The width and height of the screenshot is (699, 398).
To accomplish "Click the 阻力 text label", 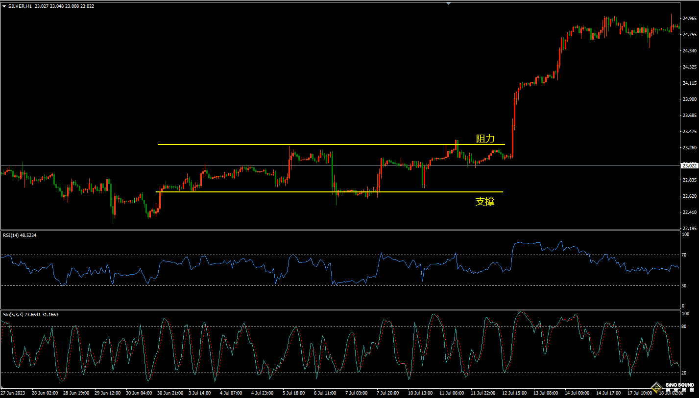I will (x=485, y=139).
